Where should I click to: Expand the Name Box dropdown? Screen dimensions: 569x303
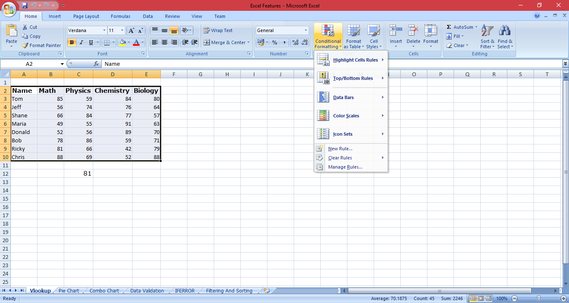[62, 64]
